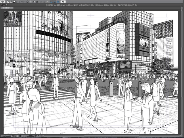Screen dimensions: 184x138
Task: Rotate canvas right with status bar icon
Action: (38, 136)
